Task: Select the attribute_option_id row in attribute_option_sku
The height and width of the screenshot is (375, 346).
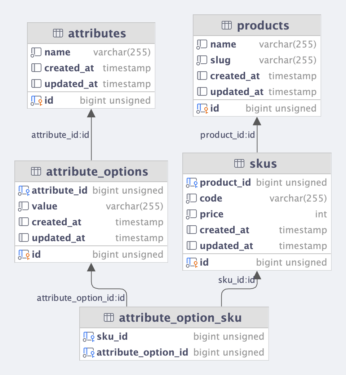Action: [142, 352]
